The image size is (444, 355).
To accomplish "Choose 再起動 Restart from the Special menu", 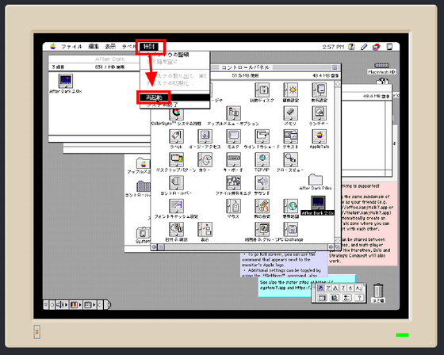I will pyautogui.click(x=174, y=98).
